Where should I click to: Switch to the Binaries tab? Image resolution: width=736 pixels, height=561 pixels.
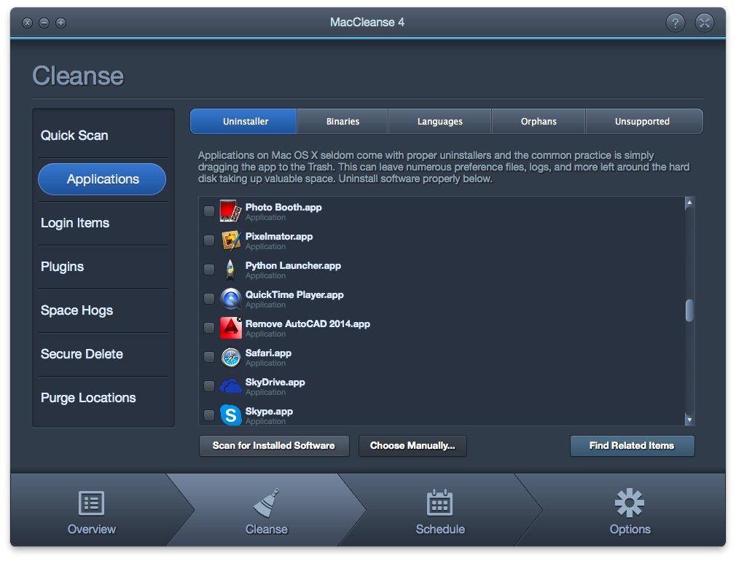342,121
